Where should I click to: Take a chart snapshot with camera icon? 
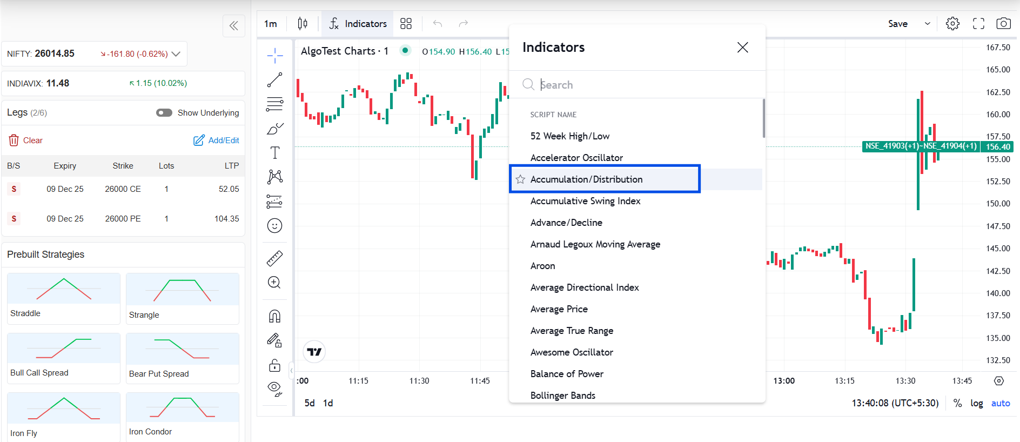1003,24
